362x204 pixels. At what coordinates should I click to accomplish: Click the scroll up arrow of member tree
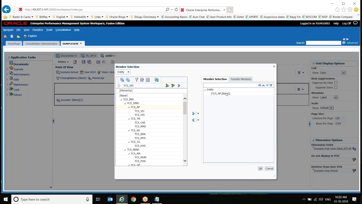tap(185, 99)
